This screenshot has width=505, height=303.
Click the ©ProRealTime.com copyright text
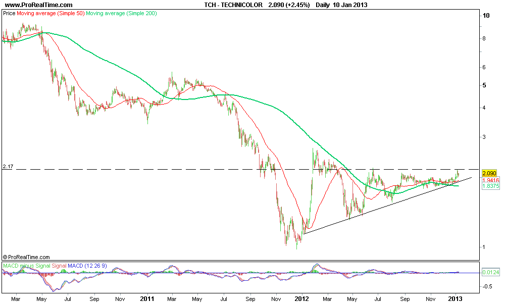[x=26, y=257]
